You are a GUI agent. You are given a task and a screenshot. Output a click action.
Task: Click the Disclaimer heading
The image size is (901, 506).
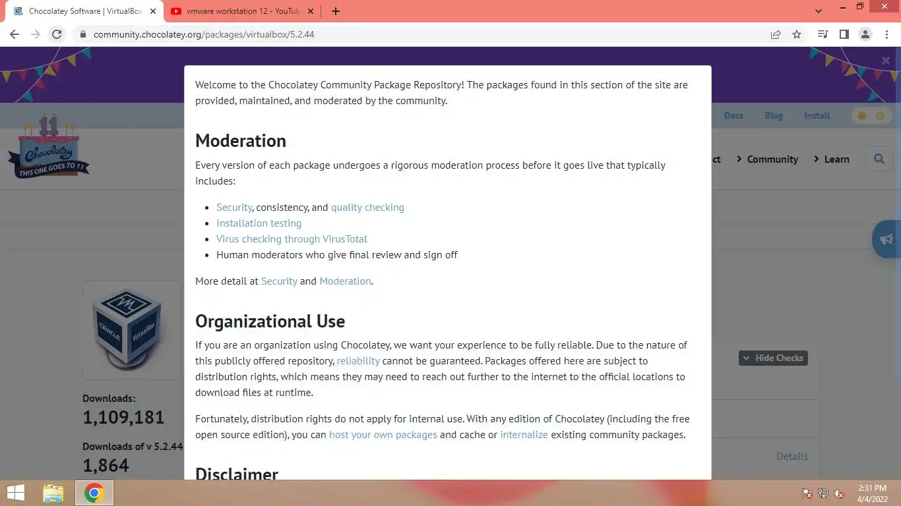[237, 474]
